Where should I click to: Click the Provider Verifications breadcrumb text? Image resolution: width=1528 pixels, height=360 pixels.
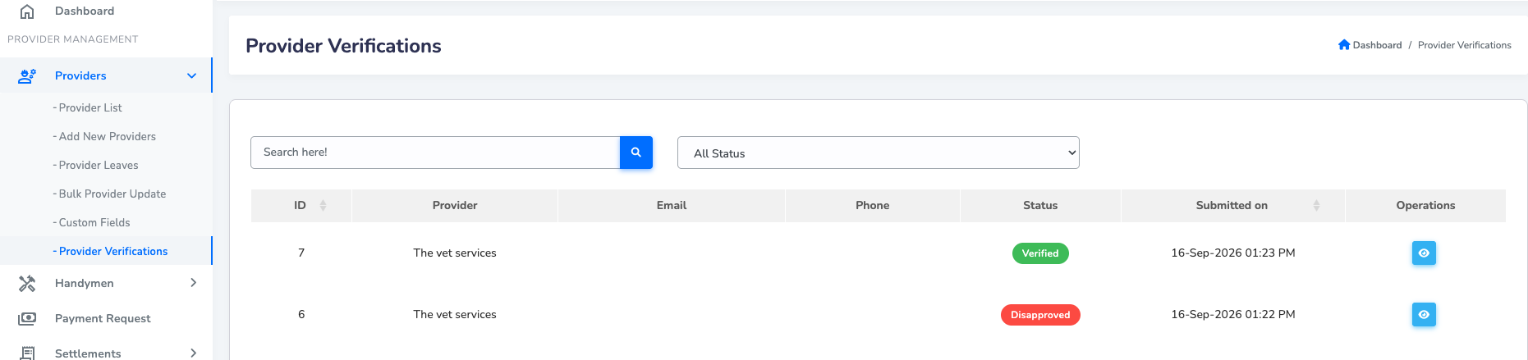tap(1464, 45)
